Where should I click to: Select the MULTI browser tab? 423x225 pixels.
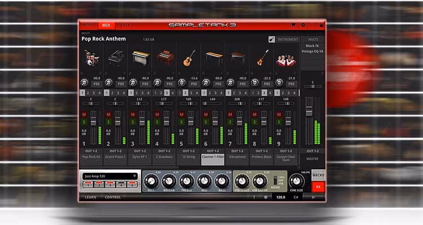point(313,39)
